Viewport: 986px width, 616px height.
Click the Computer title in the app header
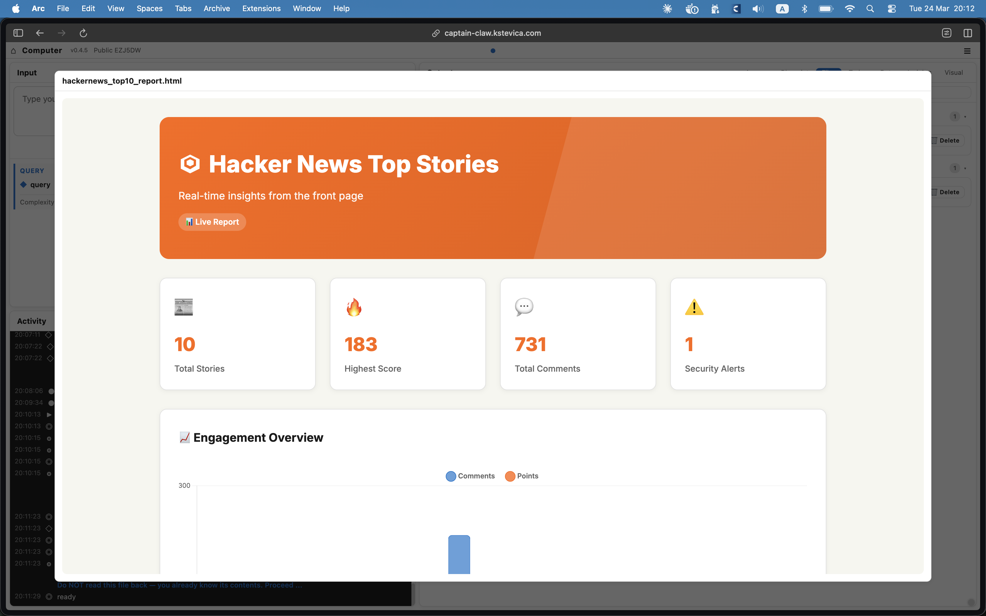pyautogui.click(x=42, y=50)
